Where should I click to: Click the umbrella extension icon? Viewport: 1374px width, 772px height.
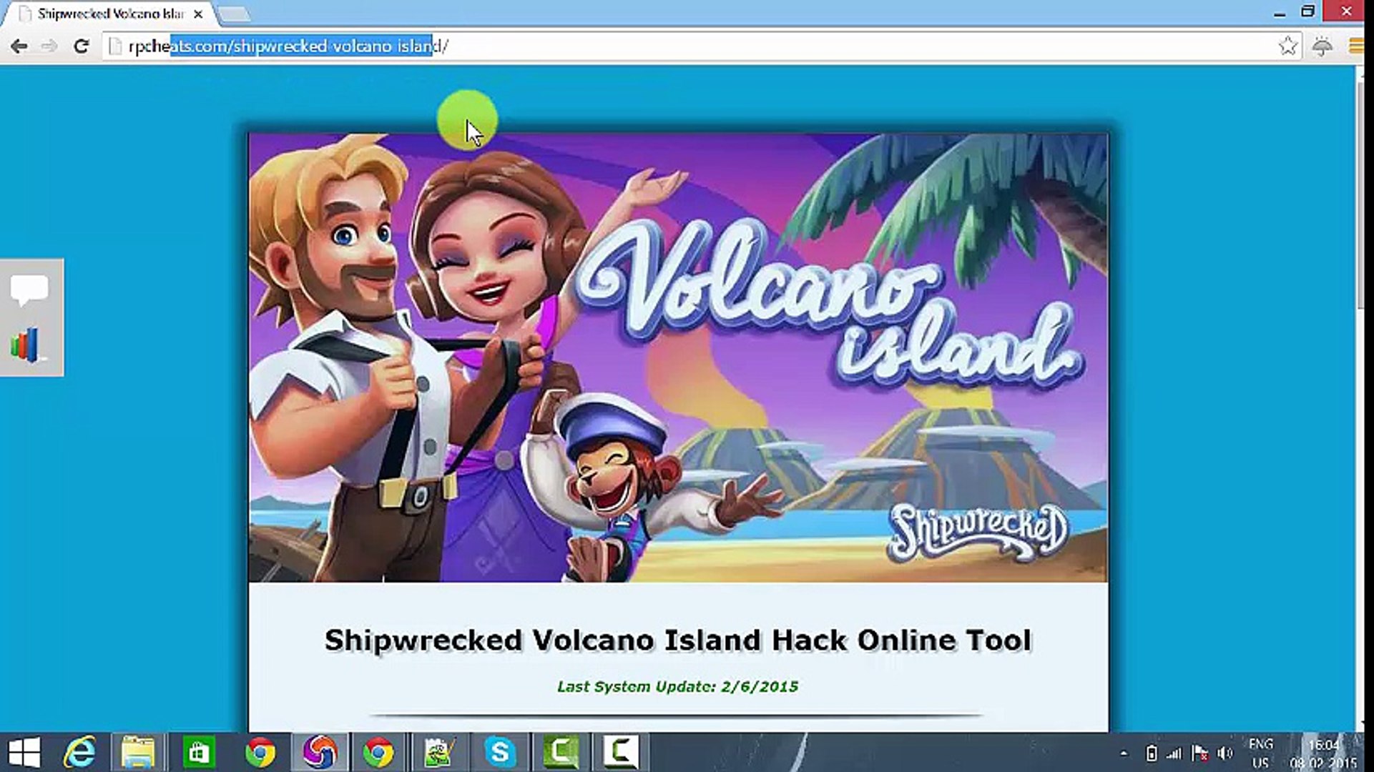pos(1323,46)
